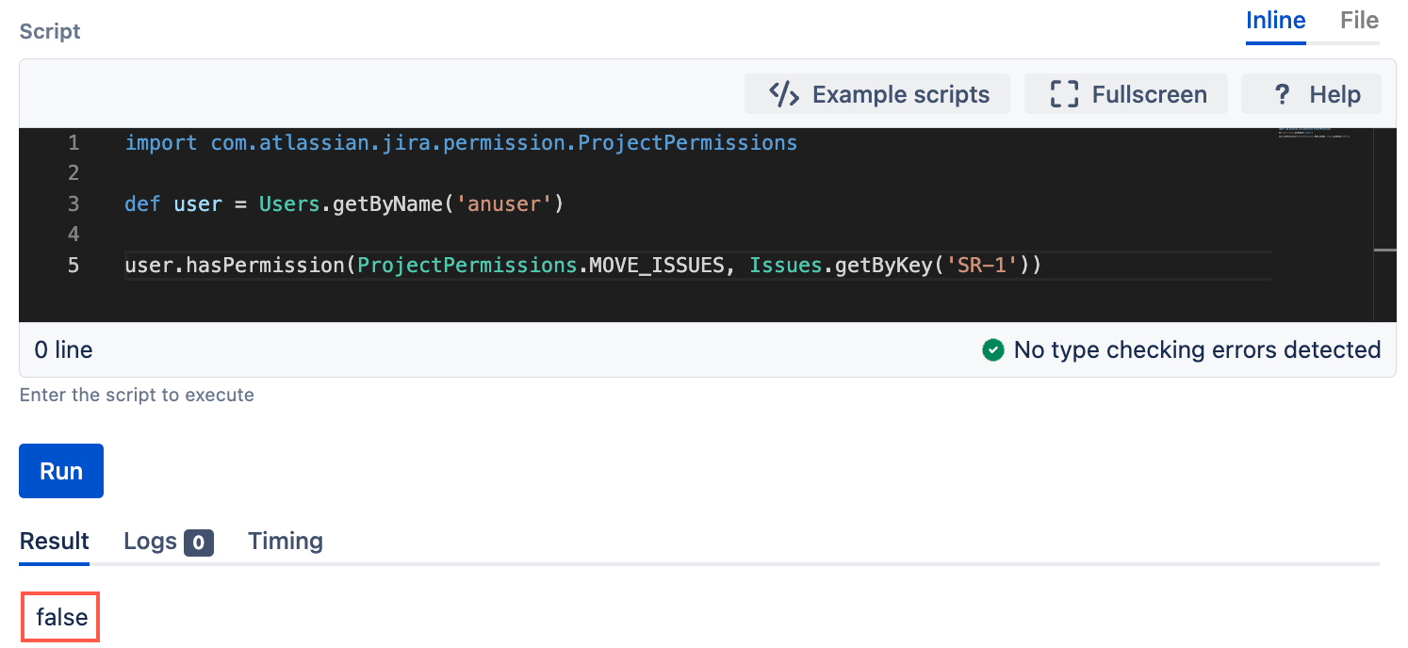Click the Logs count badge showing 0
Screen dimensions: 1408x648
tap(198, 543)
